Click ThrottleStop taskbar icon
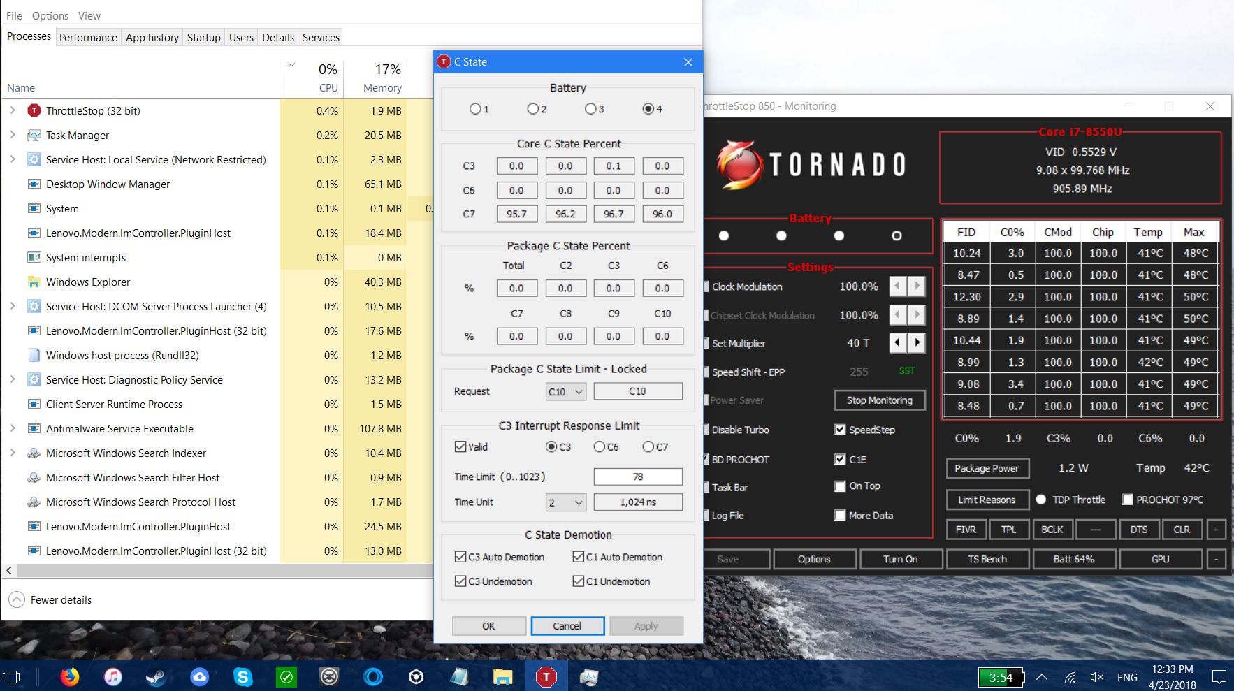This screenshot has width=1234, height=691. 546,676
